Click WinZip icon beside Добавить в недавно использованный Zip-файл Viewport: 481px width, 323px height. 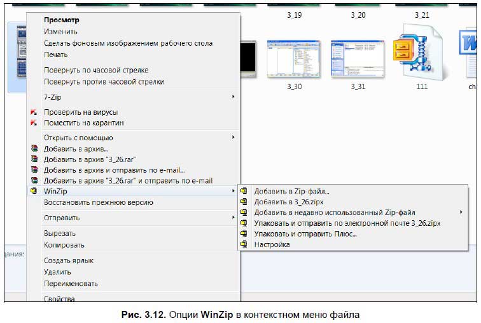(244, 213)
